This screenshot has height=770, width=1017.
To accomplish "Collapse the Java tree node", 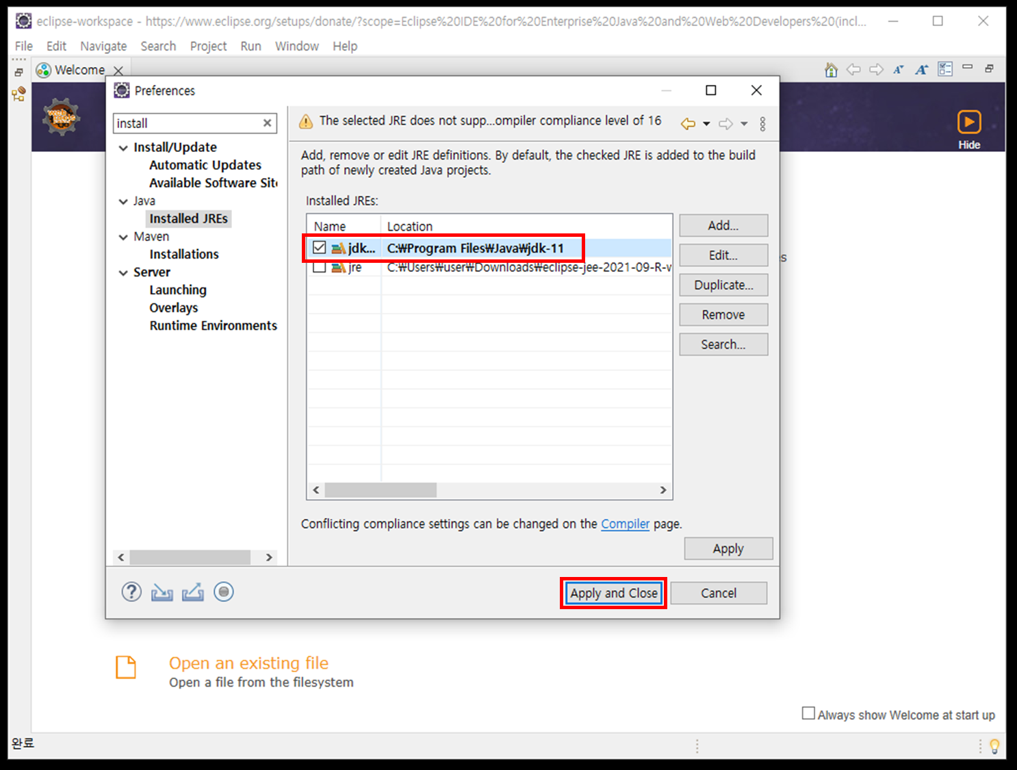I will click(x=123, y=201).
